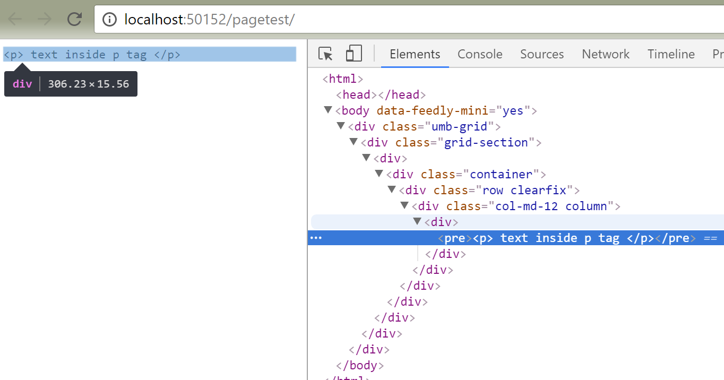The width and height of the screenshot is (724, 380).
Task: Click the site info icon in address bar
Action: coord(109,20)
